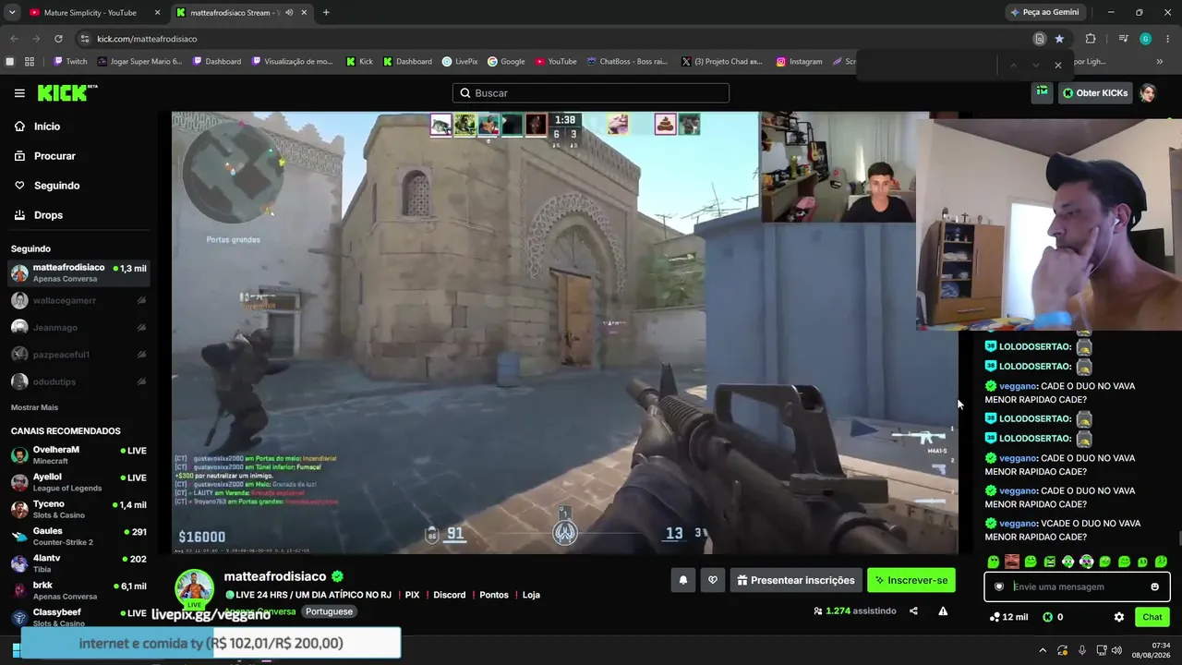The width and height of the screenshot is (1182, 665).
Task: Open a new browser tab
Action: (x=326, y=13)
